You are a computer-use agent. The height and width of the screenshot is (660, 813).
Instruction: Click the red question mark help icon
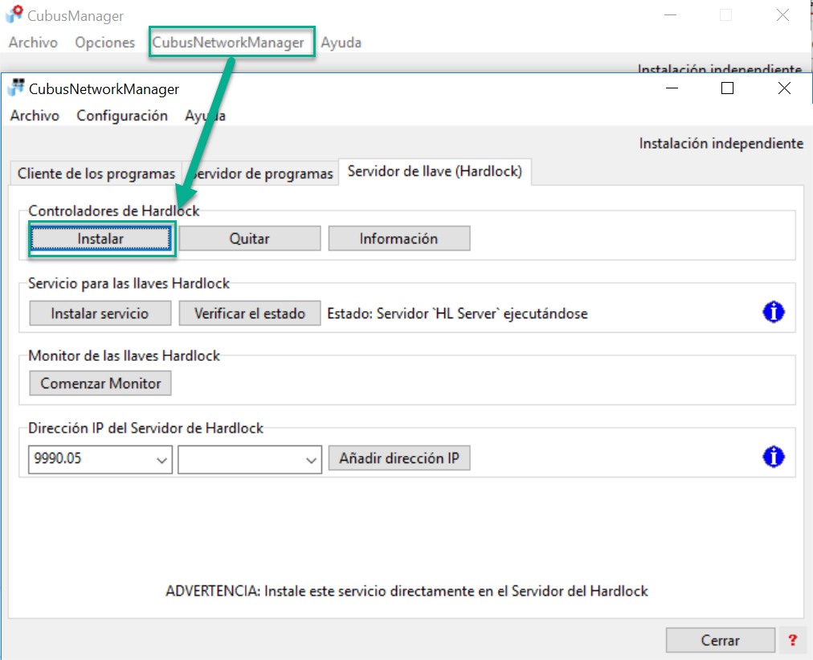(x=792, y=640)
